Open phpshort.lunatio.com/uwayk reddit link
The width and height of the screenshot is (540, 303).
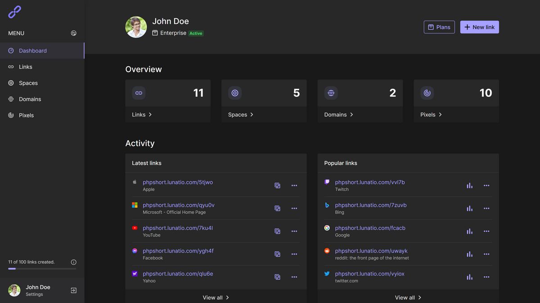tap(371, 251)
